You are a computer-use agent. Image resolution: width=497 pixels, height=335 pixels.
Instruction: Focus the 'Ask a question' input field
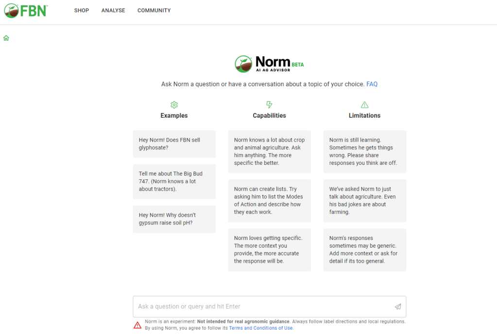click(x=262, y=306)
